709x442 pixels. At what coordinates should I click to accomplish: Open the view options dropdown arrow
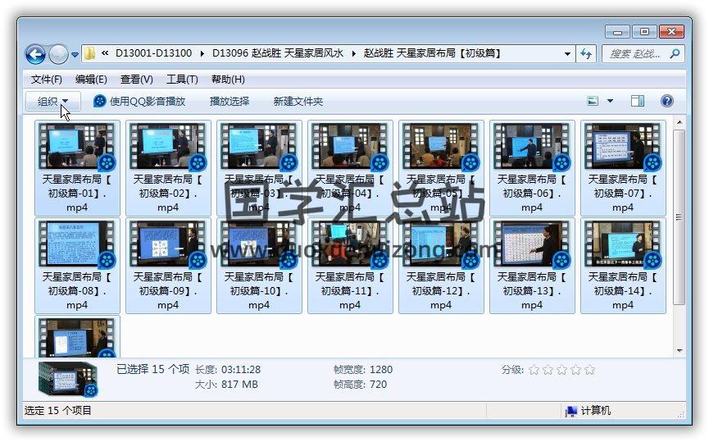pyautogui.click(x=610, y=101)
